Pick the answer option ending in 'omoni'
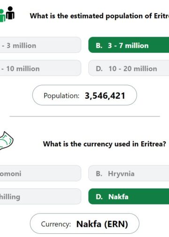The image size is (169, 237). pyautogui.click(x=40, y=173)
